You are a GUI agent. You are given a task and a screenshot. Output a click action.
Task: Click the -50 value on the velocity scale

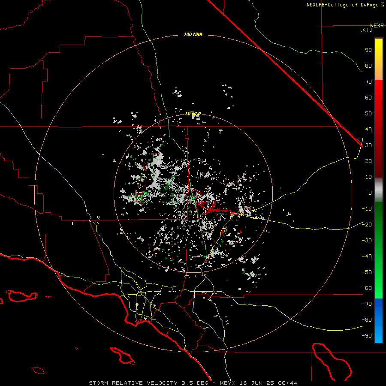(x=367, y=272)
